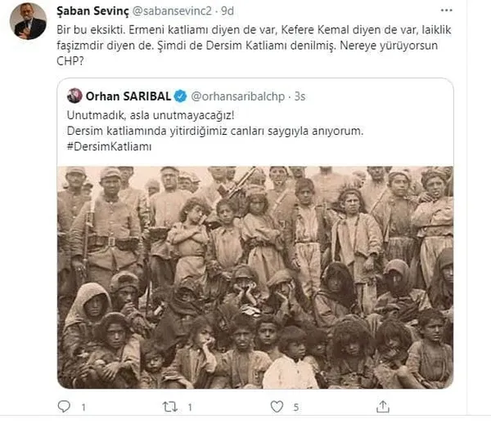Click the blue verified badge
The width and height of the screenshot is (491, 432).
click(180, 96)
